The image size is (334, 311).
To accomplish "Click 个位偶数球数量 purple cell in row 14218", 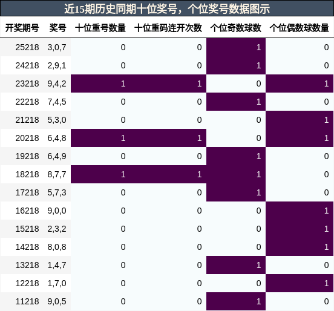I will 300,247.
